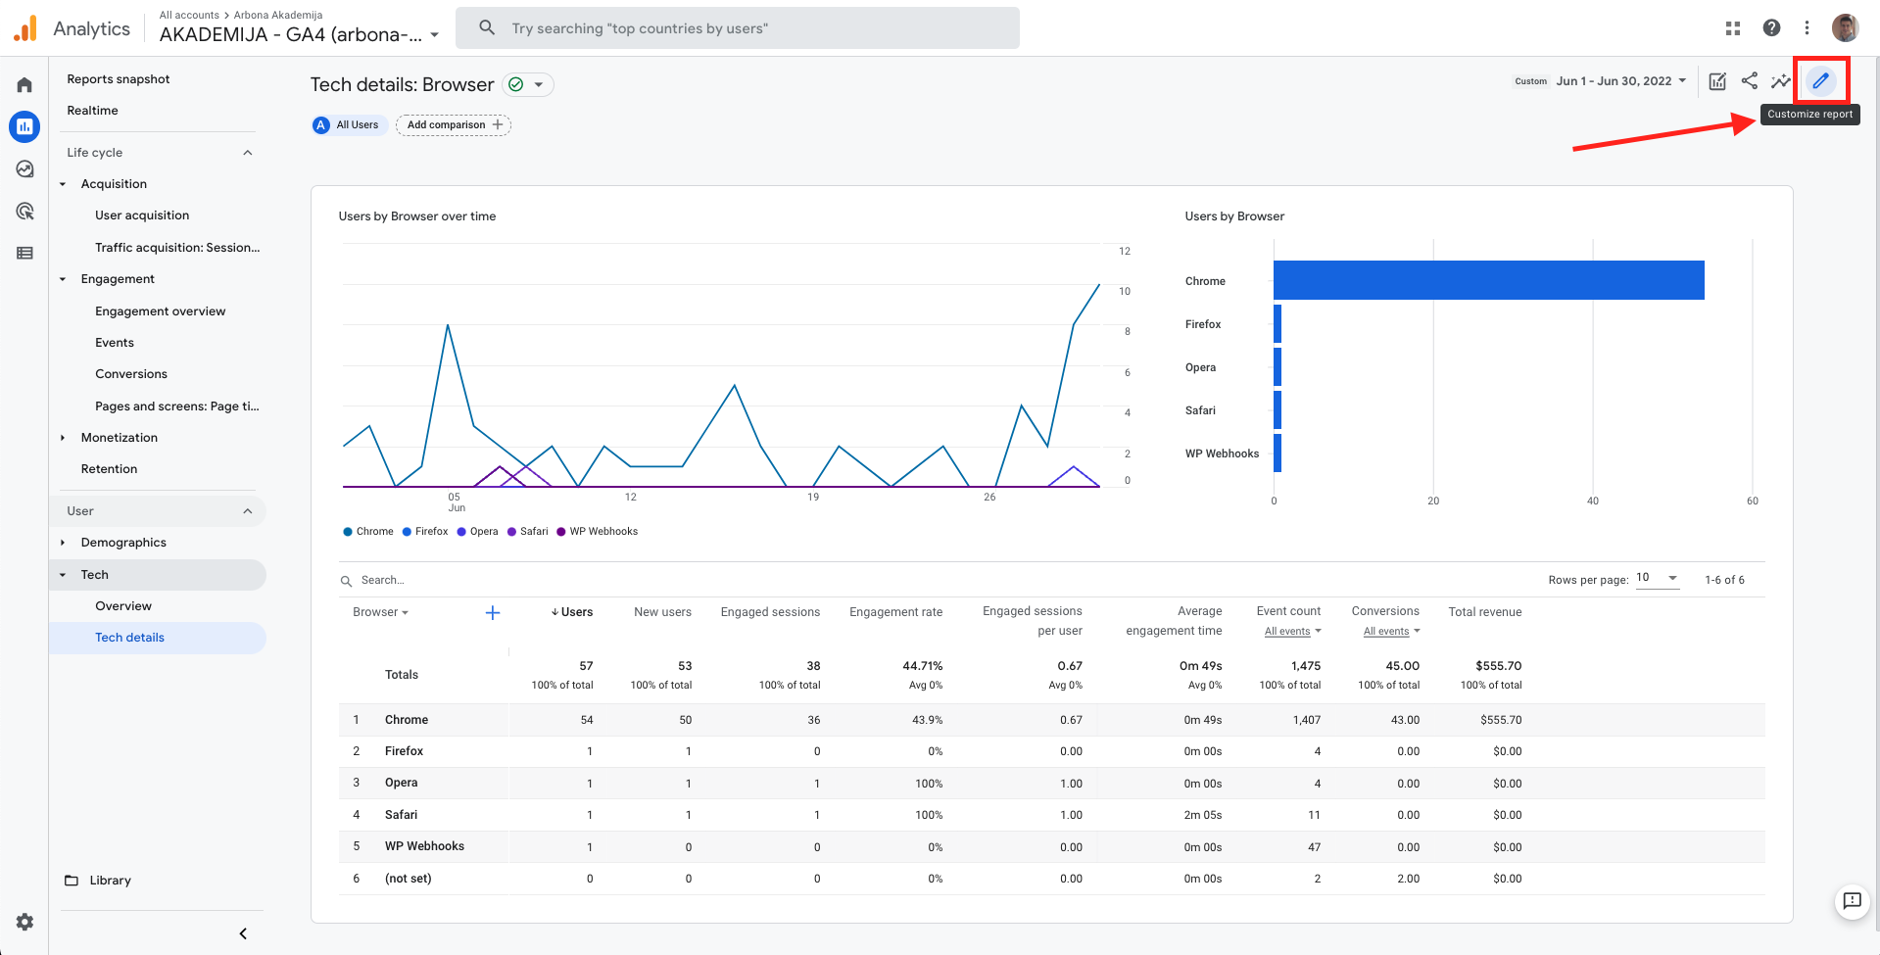This screenshot has height=955, width=1880.
Task: Toggle Opera series in chart legend
Action: pos(478,532)
